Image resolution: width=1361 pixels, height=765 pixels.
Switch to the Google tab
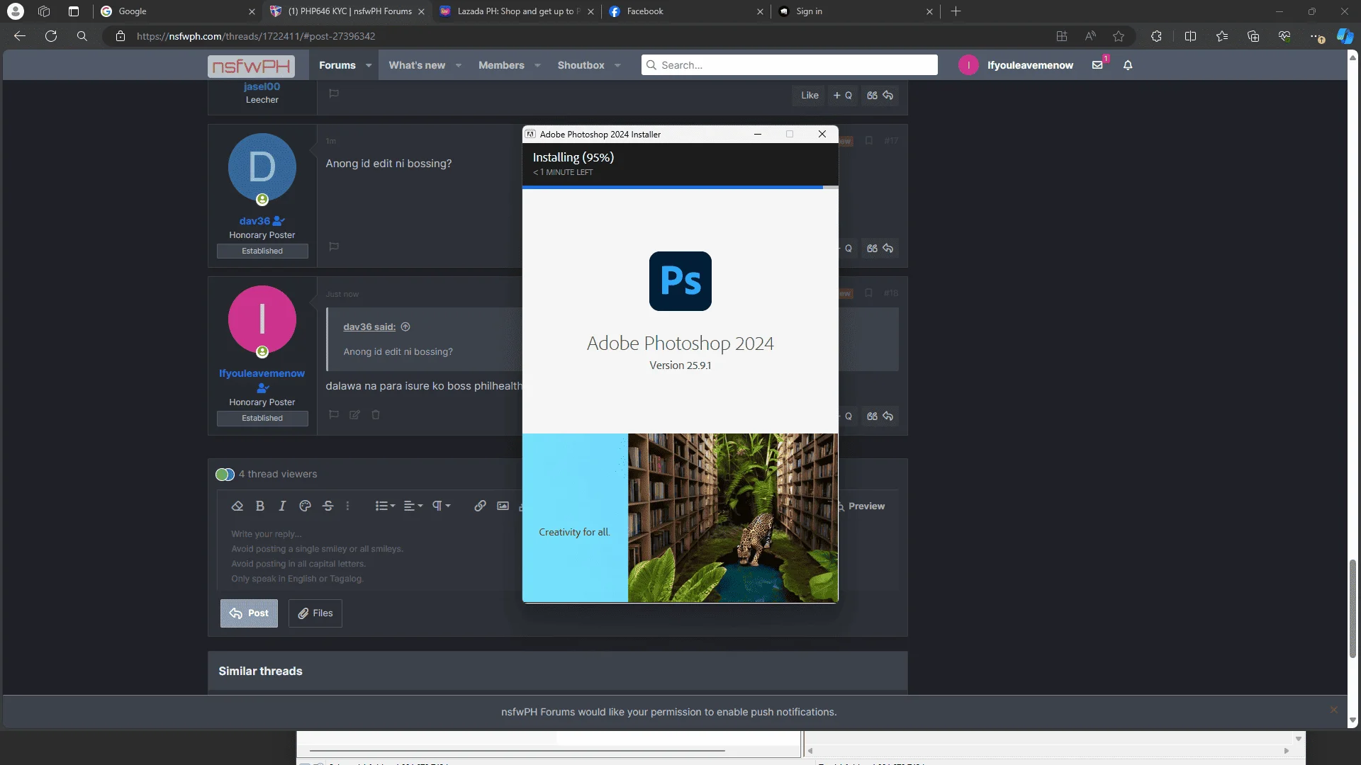point(177,11)
